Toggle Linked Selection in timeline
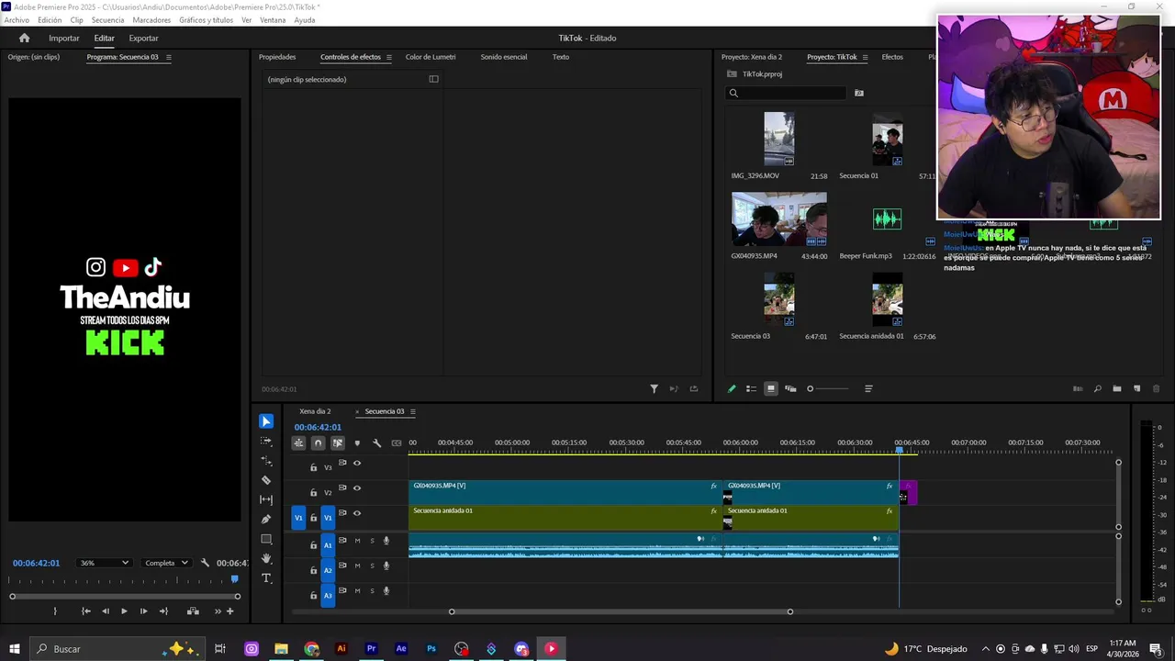This screenshot has width=1175, height=661. pyautogui.click(x=338, y=443)
